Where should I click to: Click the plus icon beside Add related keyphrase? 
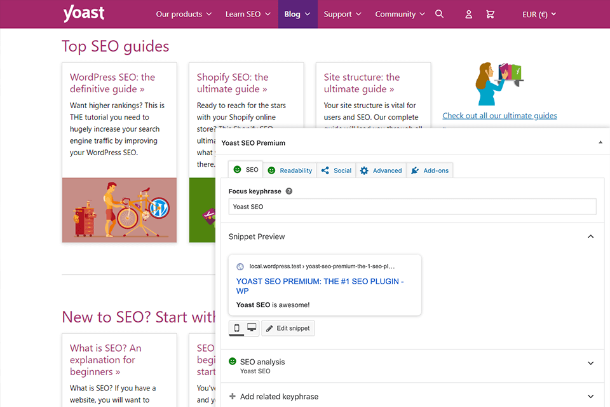233,396
